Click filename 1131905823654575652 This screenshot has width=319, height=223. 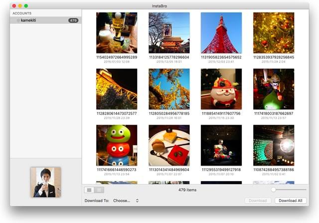(221, 57)
